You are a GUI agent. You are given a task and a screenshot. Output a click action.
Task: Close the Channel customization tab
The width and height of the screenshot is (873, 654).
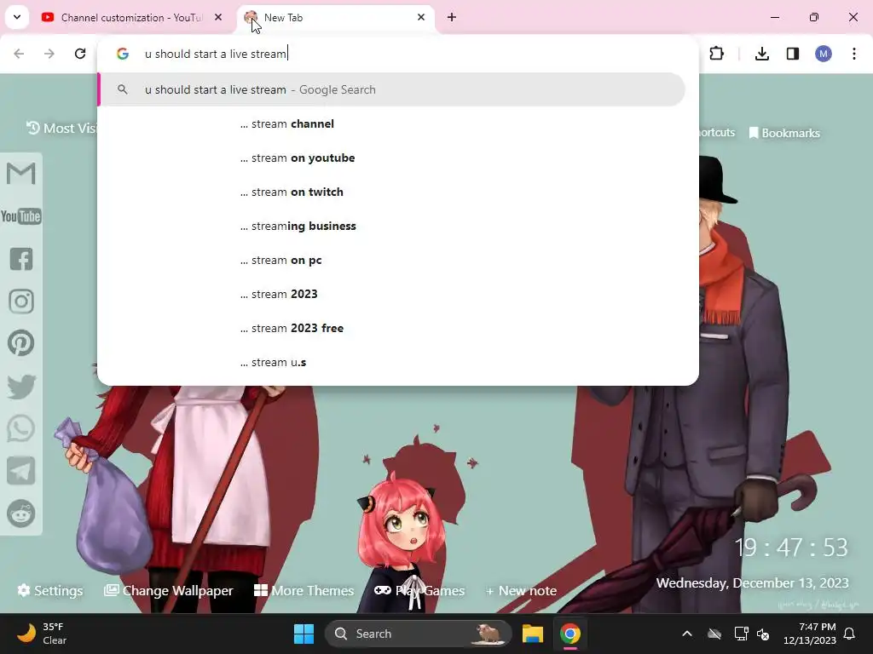click(218, 17)
